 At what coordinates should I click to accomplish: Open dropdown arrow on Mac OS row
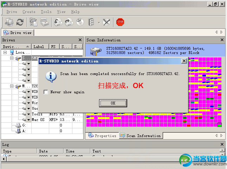click(29, 120)
